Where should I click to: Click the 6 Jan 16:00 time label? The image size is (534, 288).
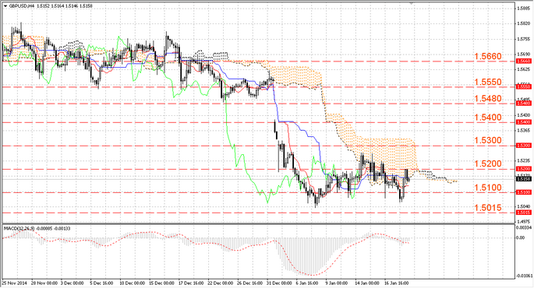click(x=307, y=283)
